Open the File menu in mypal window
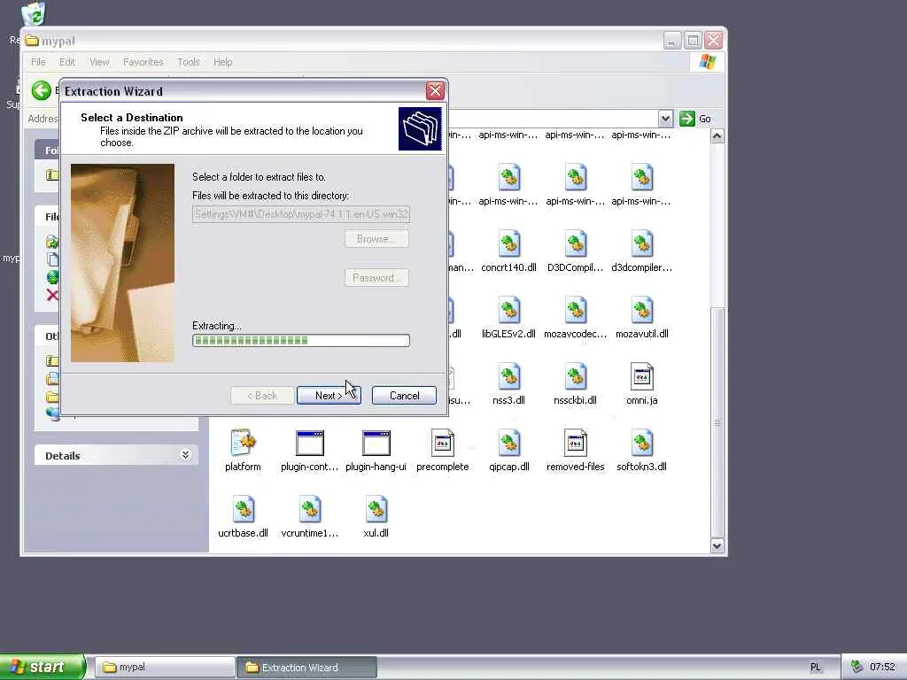The image size is (907, 680). coord(38,62)
